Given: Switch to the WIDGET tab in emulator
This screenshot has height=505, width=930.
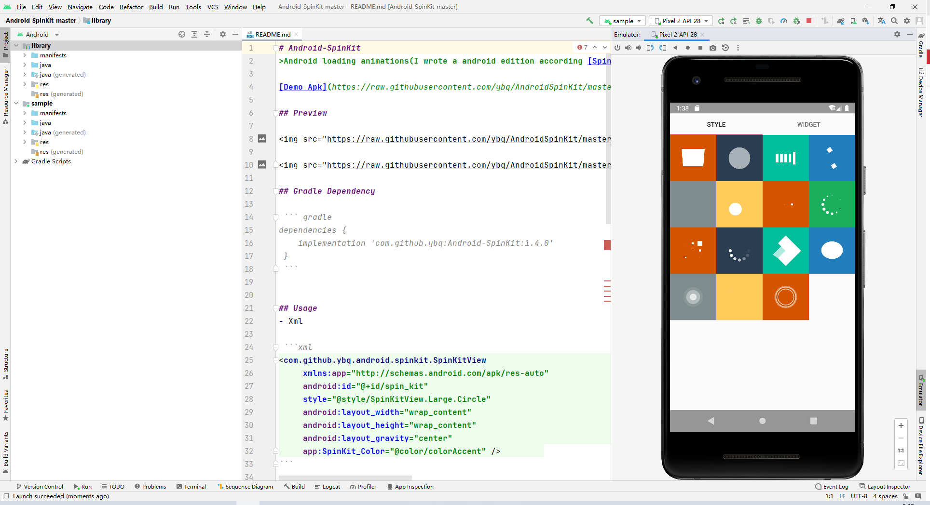Looking at the screenshot, I should (x=808, y=124).
